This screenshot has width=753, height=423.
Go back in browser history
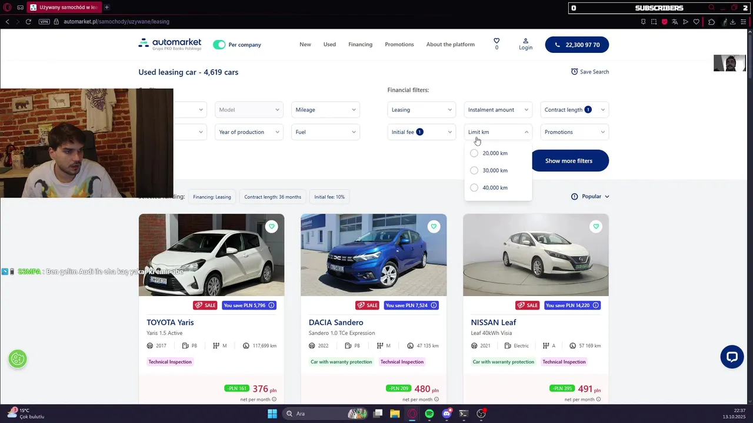pyautogui.click(x=7, y=22)
